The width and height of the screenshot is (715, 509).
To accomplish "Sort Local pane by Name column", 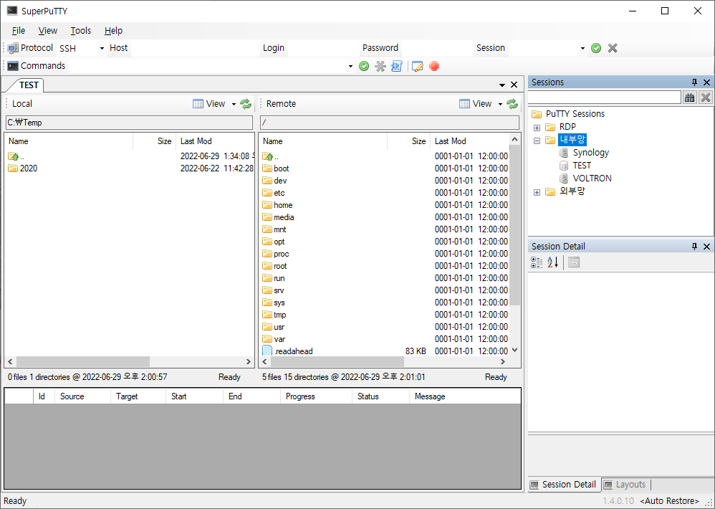I will click(x=69, y=141).
